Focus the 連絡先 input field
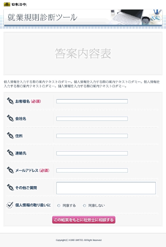This screenshot has width=166, height=247. [92, 153]
